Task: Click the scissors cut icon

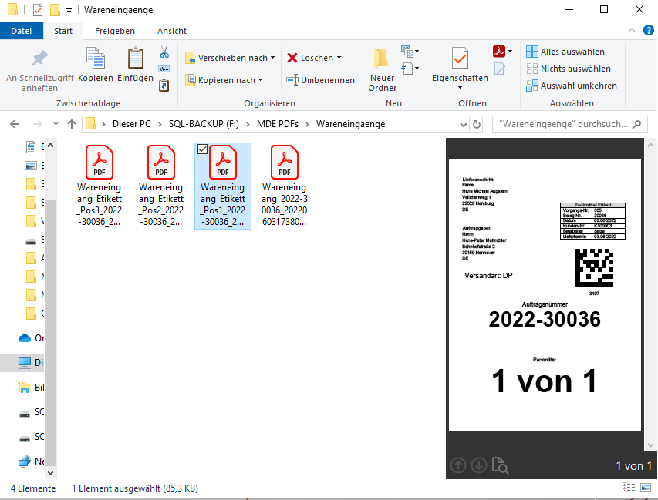Action: 164,52
